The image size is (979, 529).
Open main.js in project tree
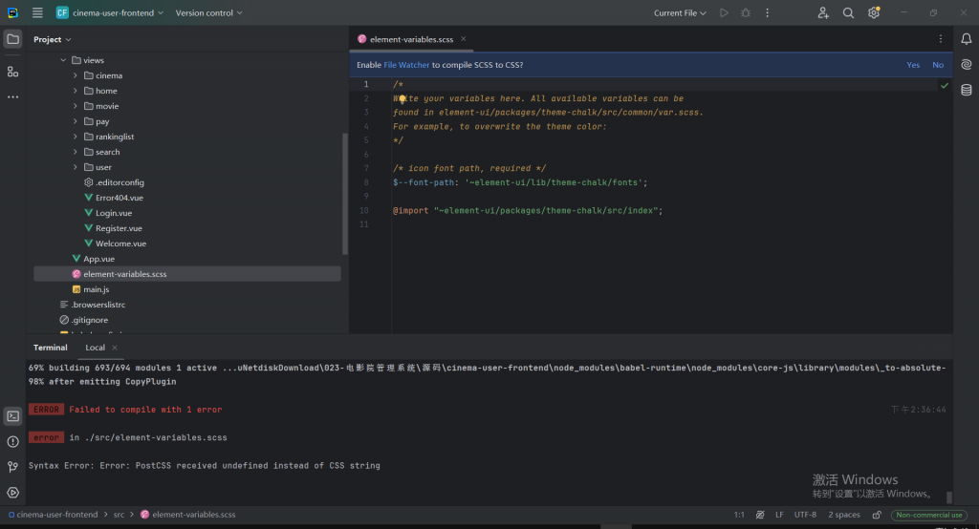(91, 289)
